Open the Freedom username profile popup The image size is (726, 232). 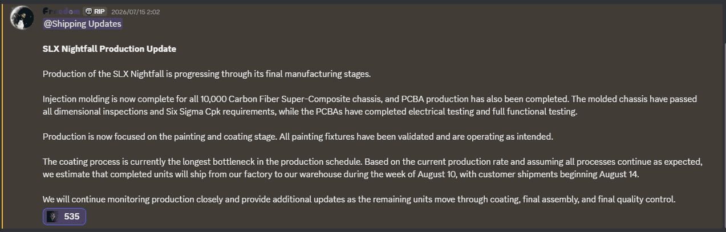coord(61,11)
